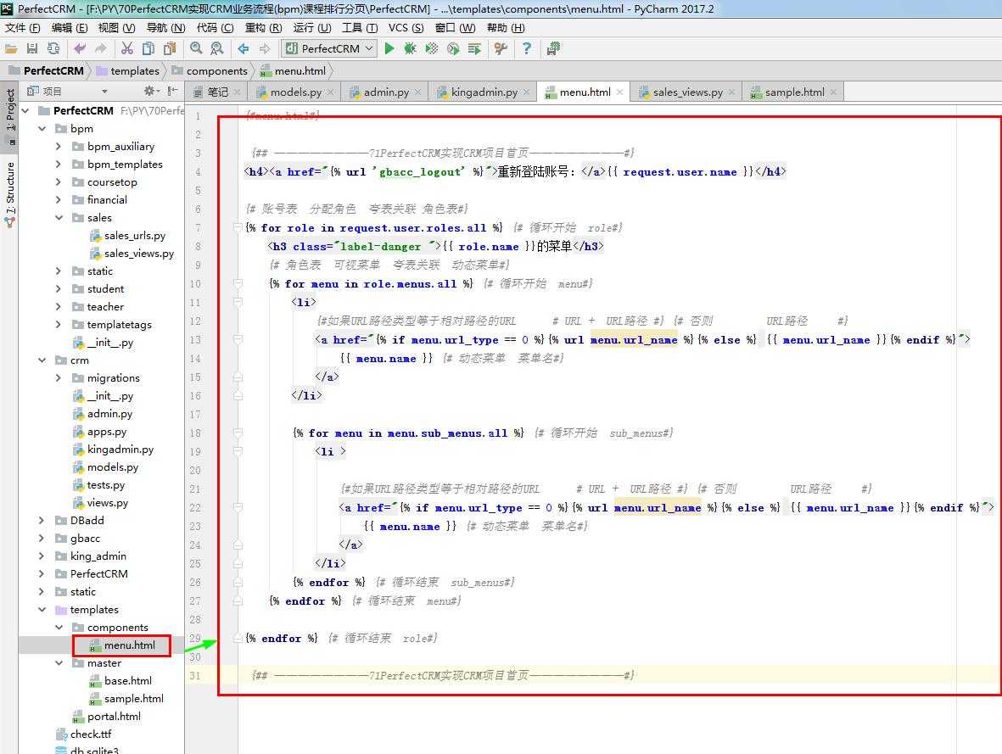
Task: Click the Save All disk icon
Action: (x=32, y=48)
